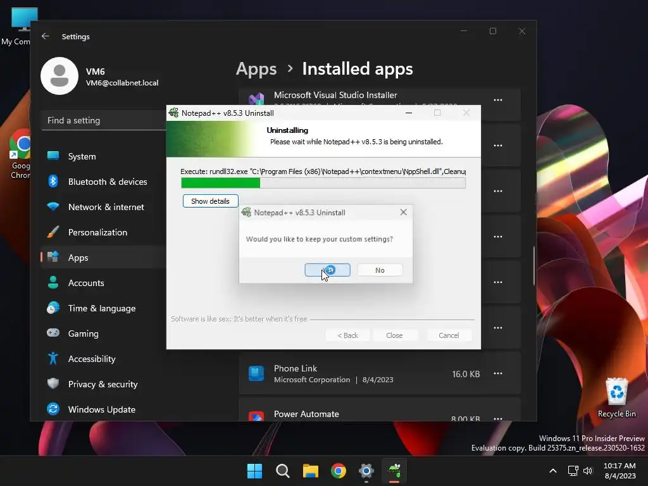Close the keep custom settings dialog
The width and height of the screenshot is (648, 486).
tap(403, 213)
